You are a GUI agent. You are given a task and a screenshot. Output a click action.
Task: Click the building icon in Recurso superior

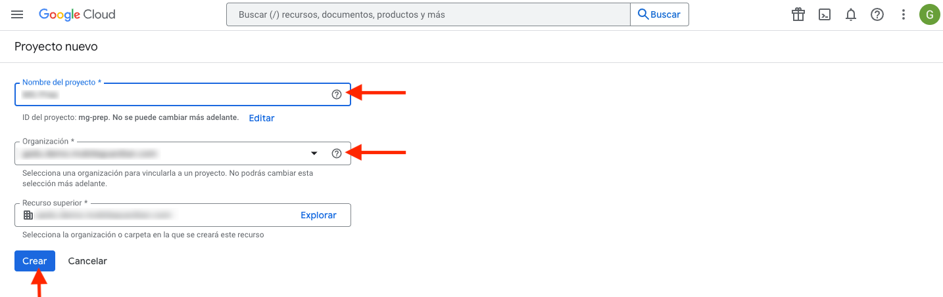28,215
